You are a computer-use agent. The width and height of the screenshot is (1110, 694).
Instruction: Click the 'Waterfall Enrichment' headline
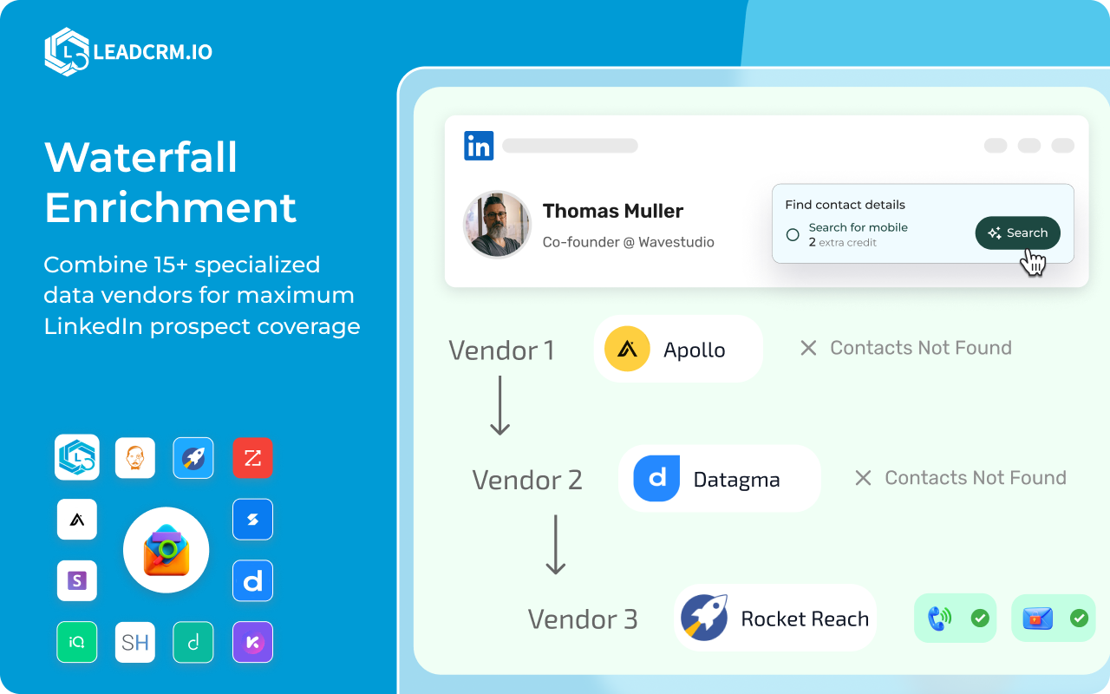pyautogui.click(x=171, y=182)
